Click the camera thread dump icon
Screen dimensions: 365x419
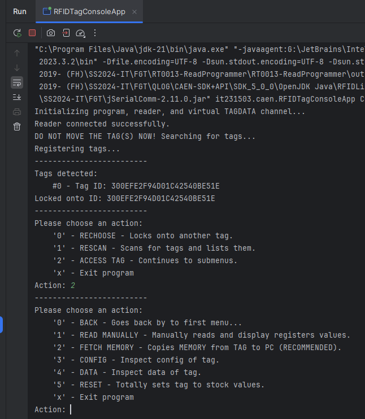[x=51, y=33]
